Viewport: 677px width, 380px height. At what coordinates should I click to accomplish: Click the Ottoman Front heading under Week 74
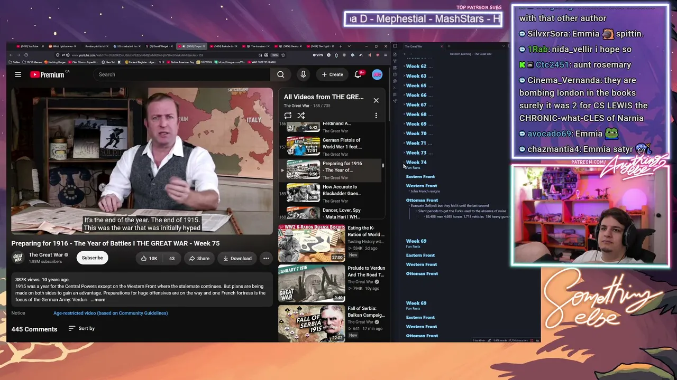pyautogui.click(x=422, y=200)
